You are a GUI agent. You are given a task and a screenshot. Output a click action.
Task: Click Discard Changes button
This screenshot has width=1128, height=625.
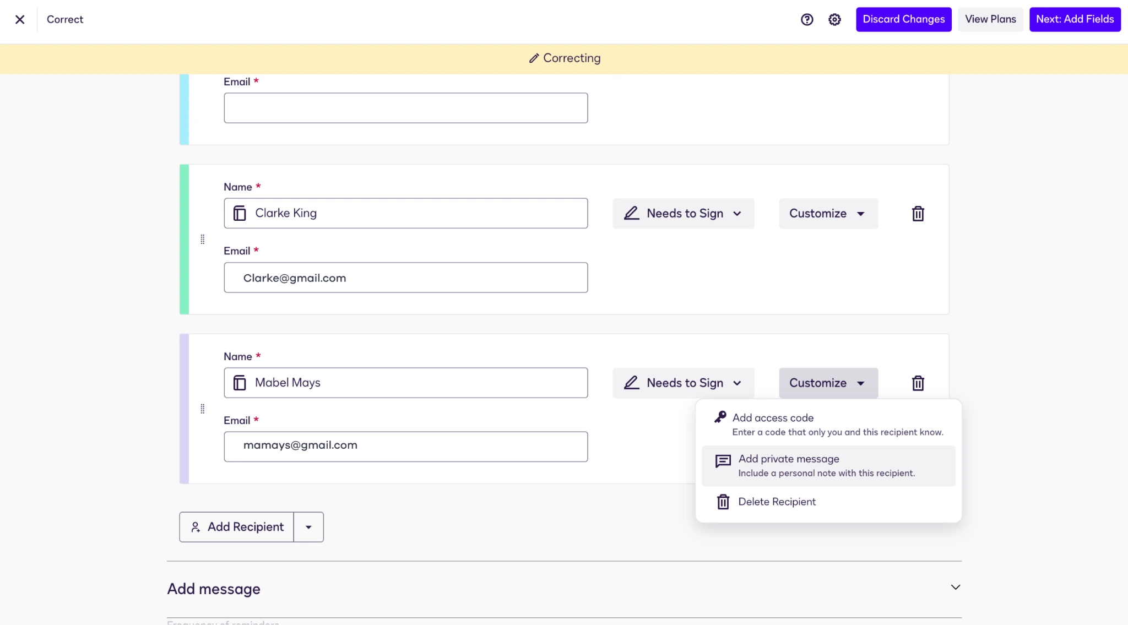[903, 19]
